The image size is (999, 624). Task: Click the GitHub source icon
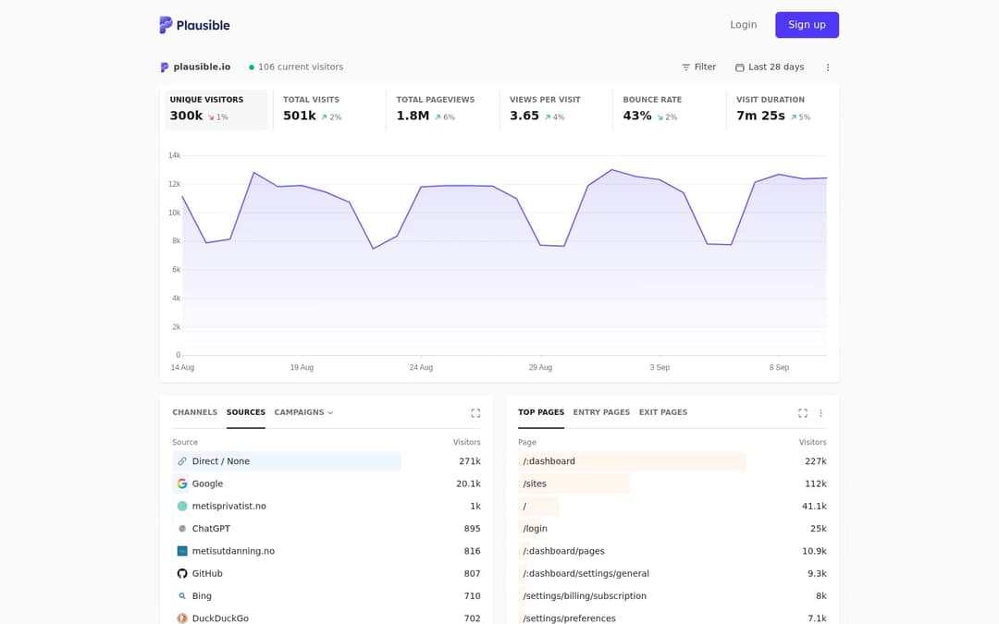tap(182, 573)
